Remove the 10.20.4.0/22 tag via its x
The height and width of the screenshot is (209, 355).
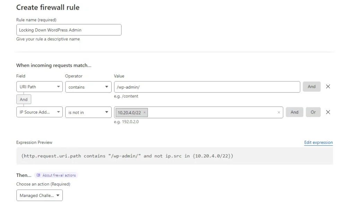pos(145,112)
